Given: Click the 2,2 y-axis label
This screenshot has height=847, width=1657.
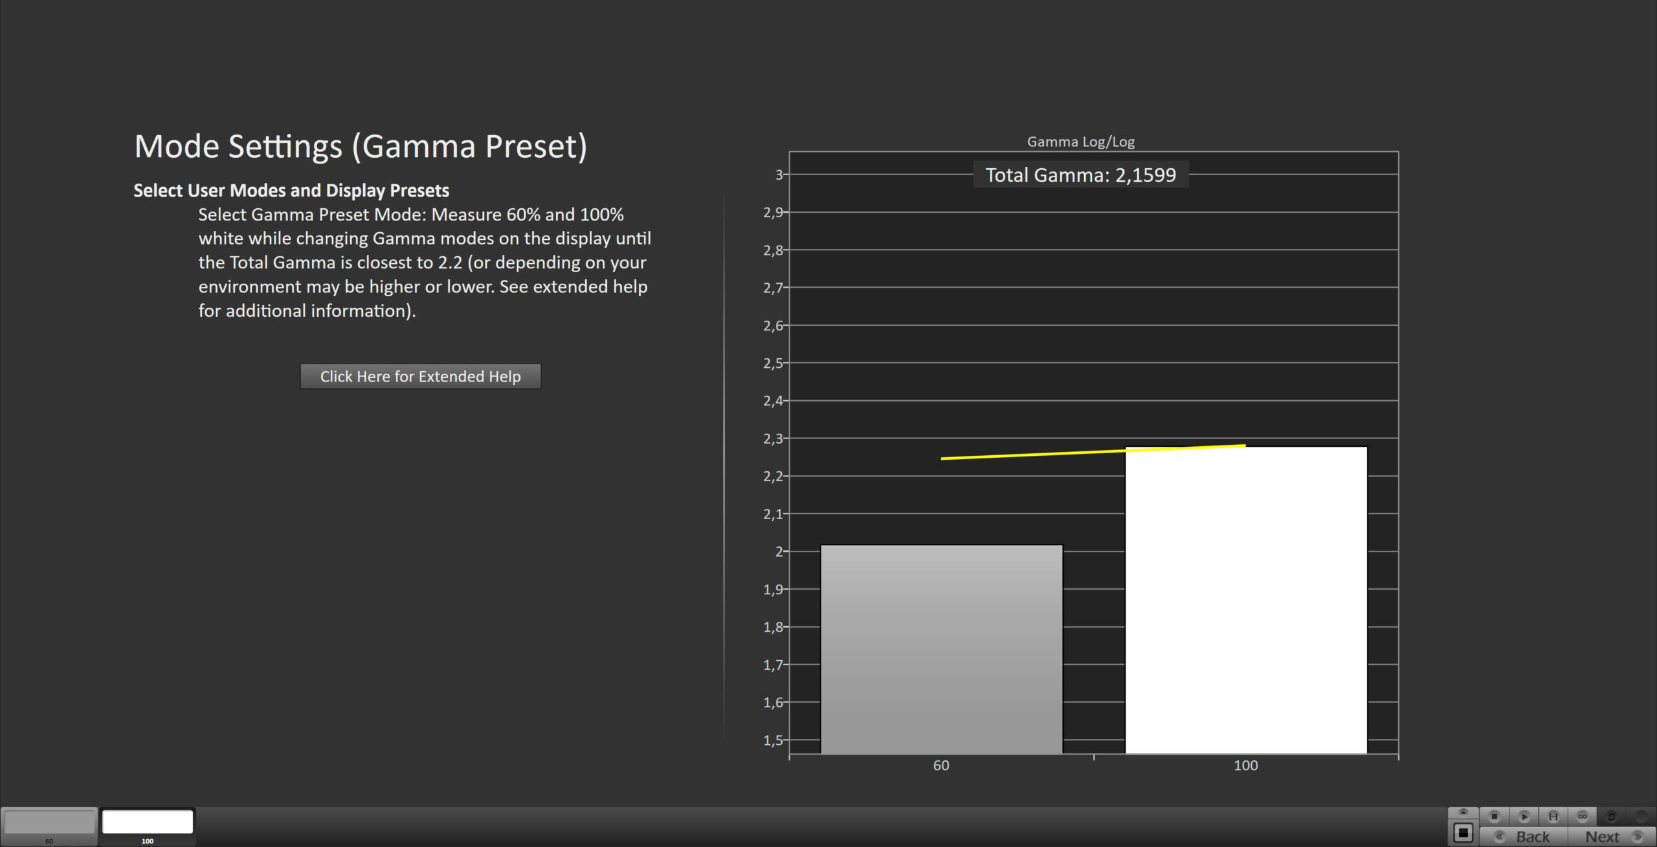Looking at the screenshot, I should pyautogui.click(x=773, y=477).
